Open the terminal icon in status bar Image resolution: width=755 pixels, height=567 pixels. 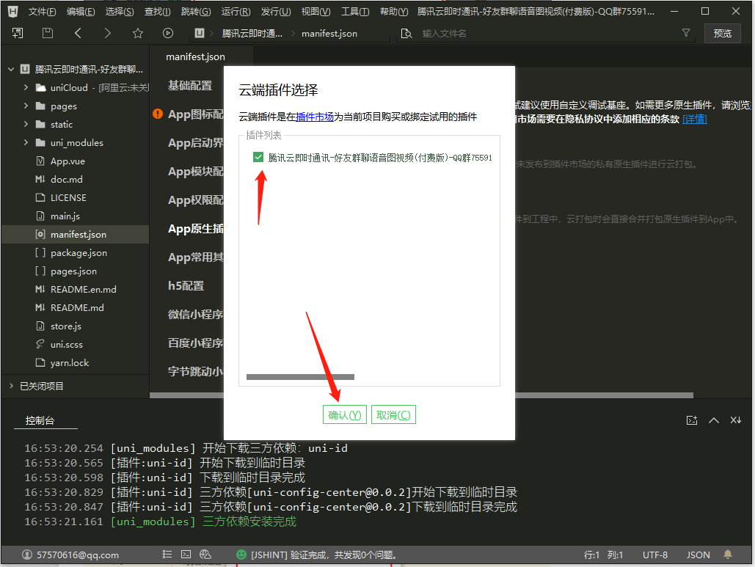coord(186,555)
